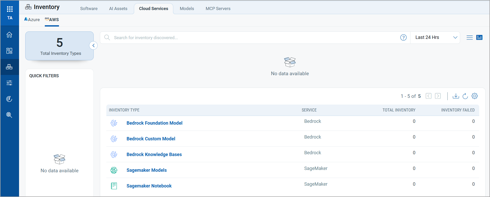Switch to the Models tab
Viewport: 490px width, 197px height.
[x=187, y=8]
